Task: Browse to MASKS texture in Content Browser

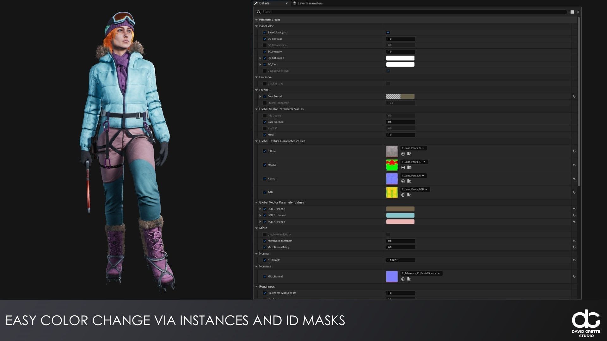Action: 409,168
